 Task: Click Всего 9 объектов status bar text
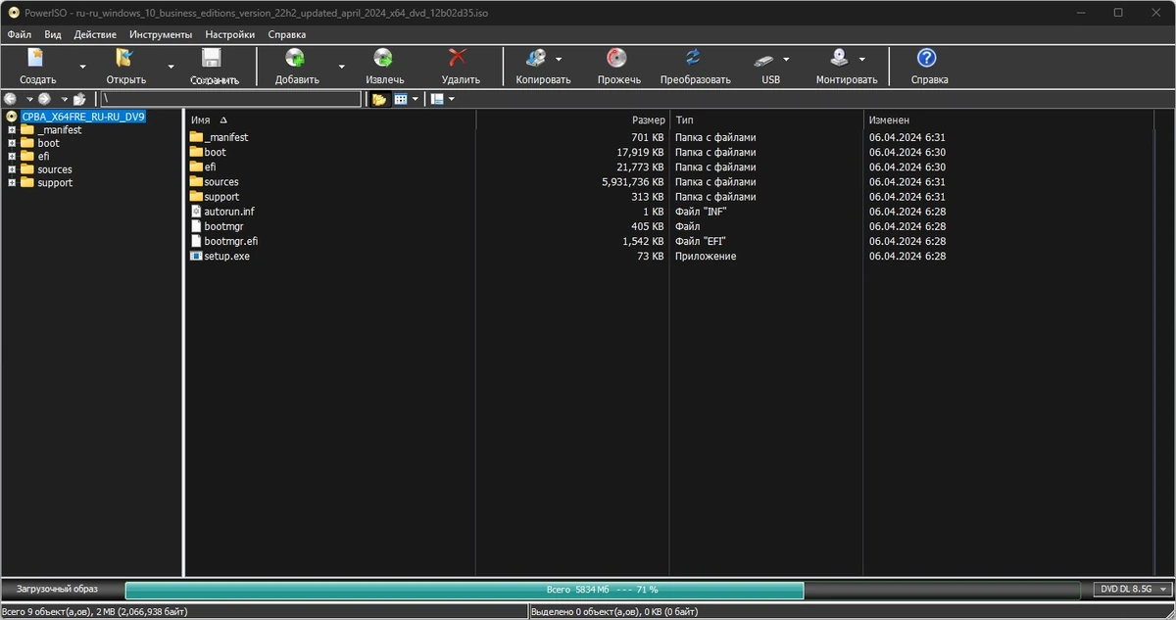pos(95,611)
